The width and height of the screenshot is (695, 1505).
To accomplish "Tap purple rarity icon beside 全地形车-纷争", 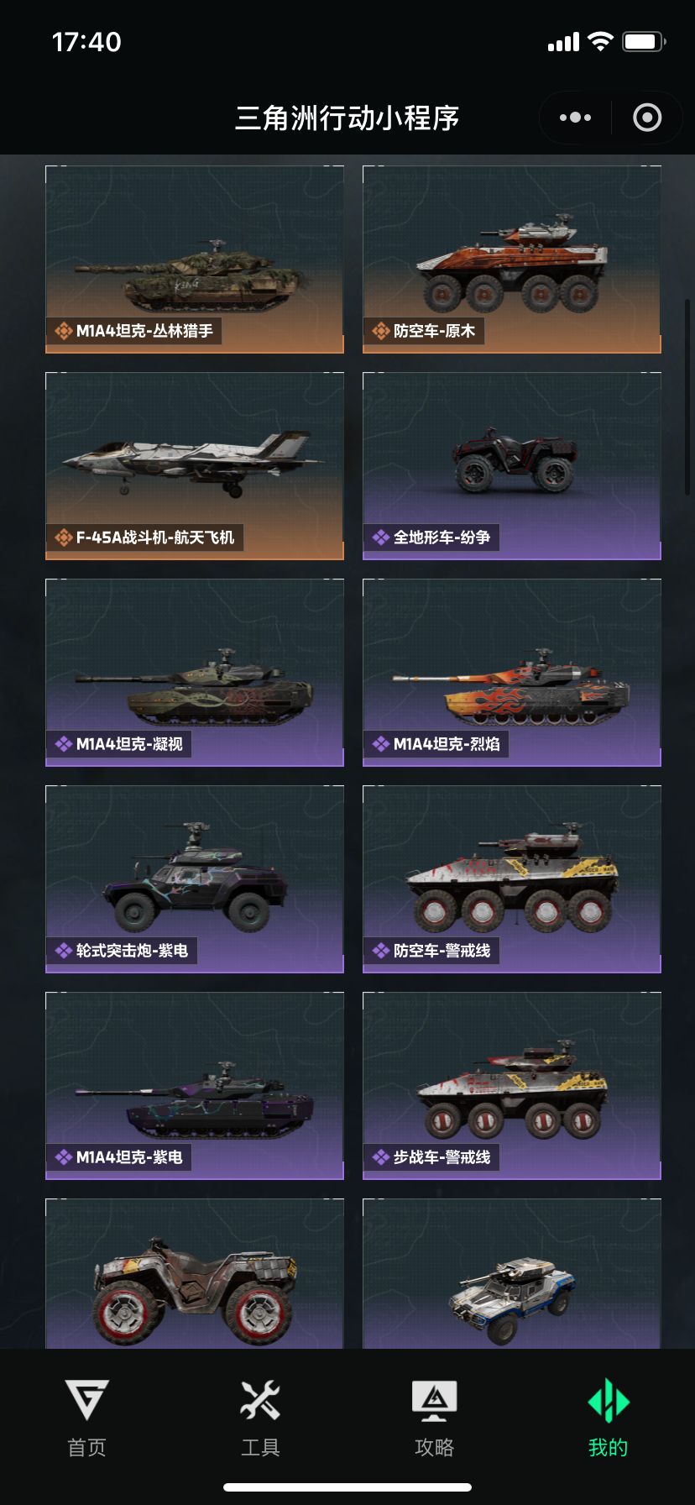I will point(380,537).
